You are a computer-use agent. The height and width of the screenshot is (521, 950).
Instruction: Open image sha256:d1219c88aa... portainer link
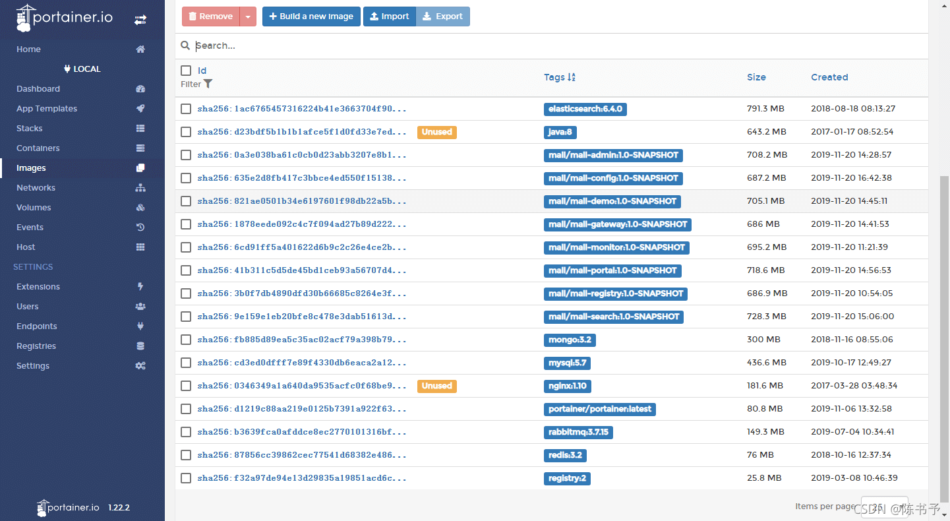point(302,409)
